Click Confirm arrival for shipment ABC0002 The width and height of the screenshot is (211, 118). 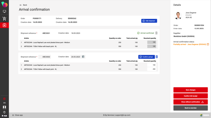pyautogui.click(x=146, y=57)
